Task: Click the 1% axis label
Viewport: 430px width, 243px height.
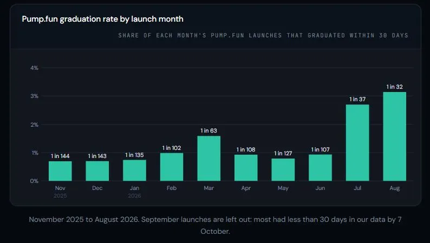Action: (x=35, y=153)
